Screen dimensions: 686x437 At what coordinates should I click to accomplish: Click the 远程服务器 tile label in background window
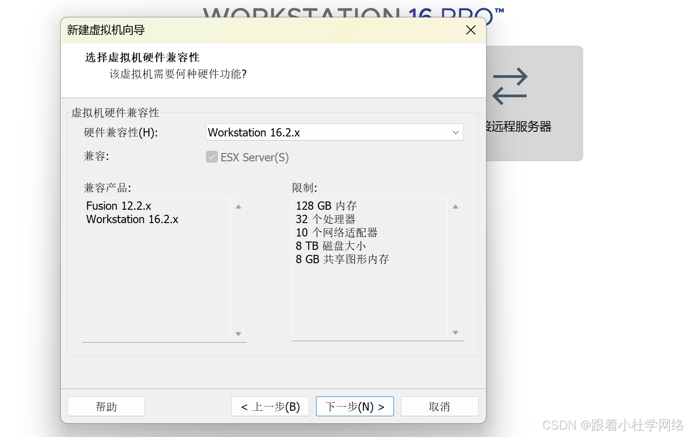click(519, 126)
